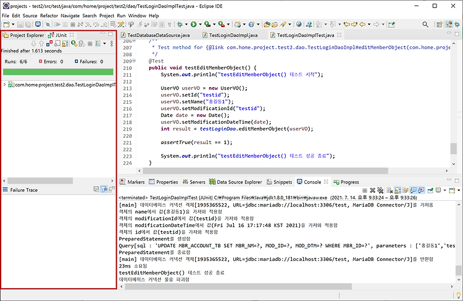Click the JUnit tree horizontal scrollbar
463x301 pixels.
click(40, 180)
